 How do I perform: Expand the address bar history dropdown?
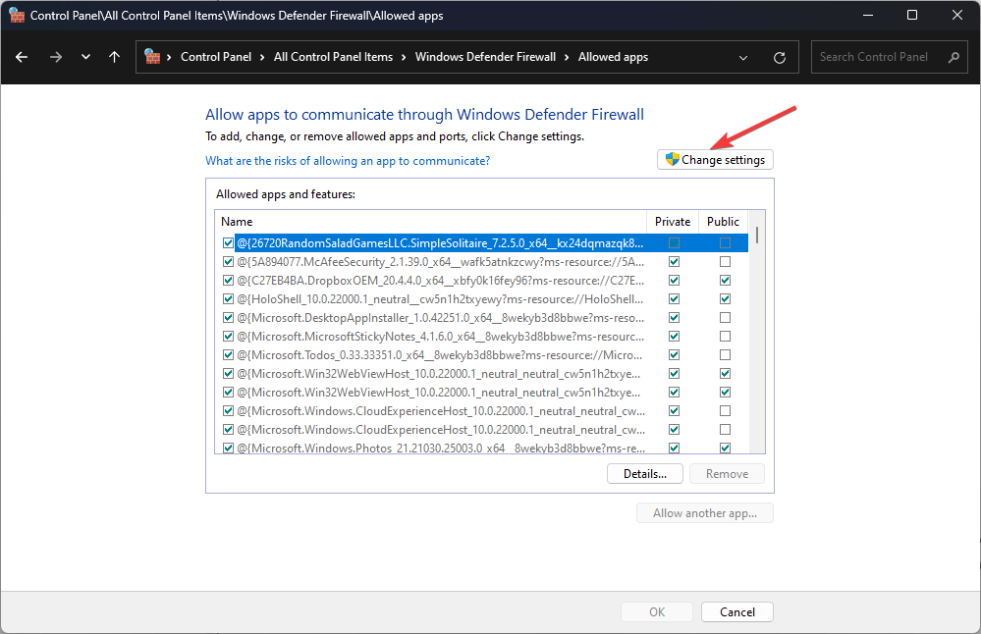click(x=743, y=58)
